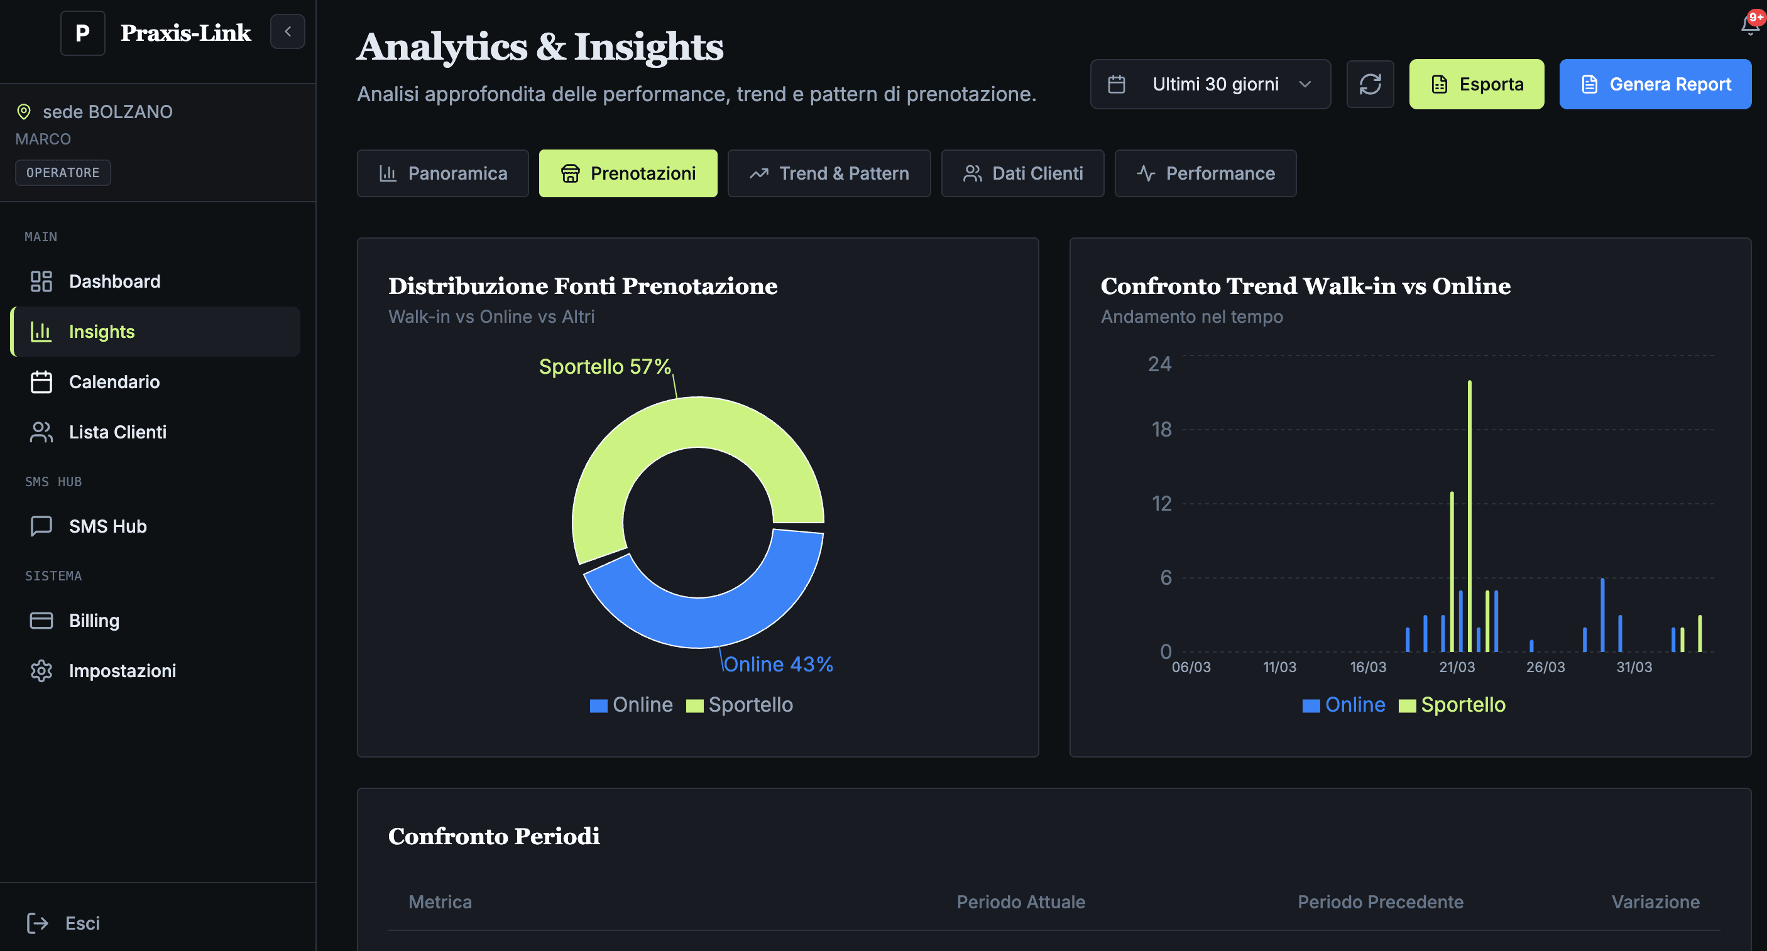Image resolution: width=1767 pixels, height=951 pixels.
Task: Collapse the sidebar with the chevron button
Action: tap(287, 31)
